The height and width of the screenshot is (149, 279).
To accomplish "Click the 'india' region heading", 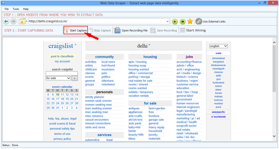I will click(218, 53).
